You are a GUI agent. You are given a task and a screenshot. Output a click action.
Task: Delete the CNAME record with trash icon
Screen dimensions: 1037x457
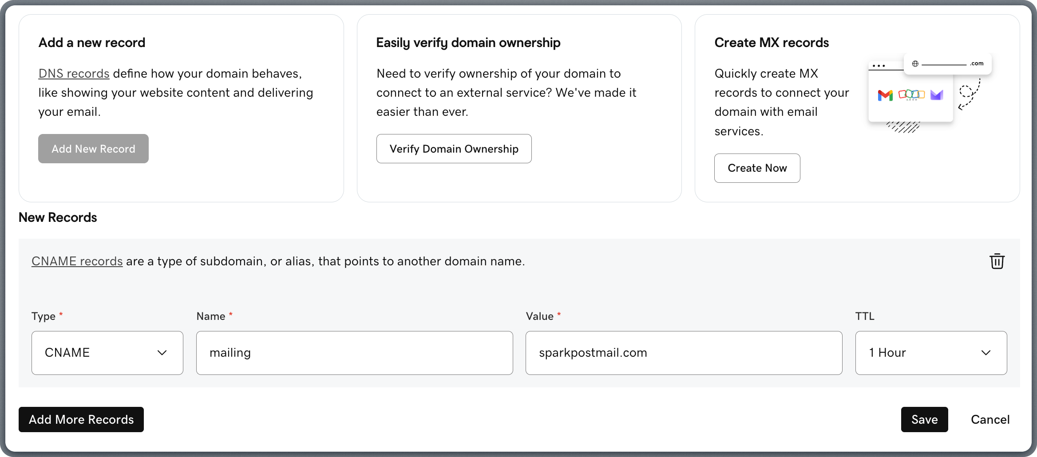(997, 261)
